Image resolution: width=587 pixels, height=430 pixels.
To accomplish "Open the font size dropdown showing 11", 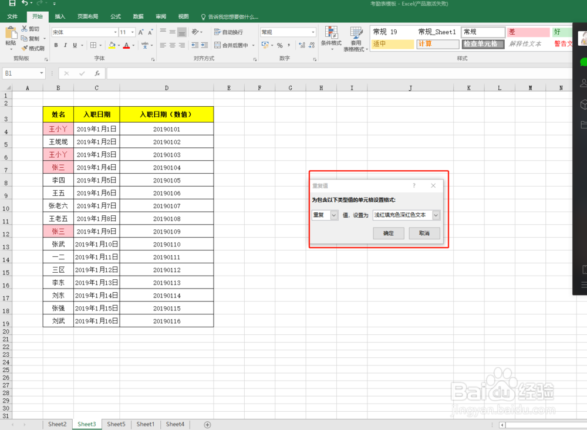I will tap(133, 32).
